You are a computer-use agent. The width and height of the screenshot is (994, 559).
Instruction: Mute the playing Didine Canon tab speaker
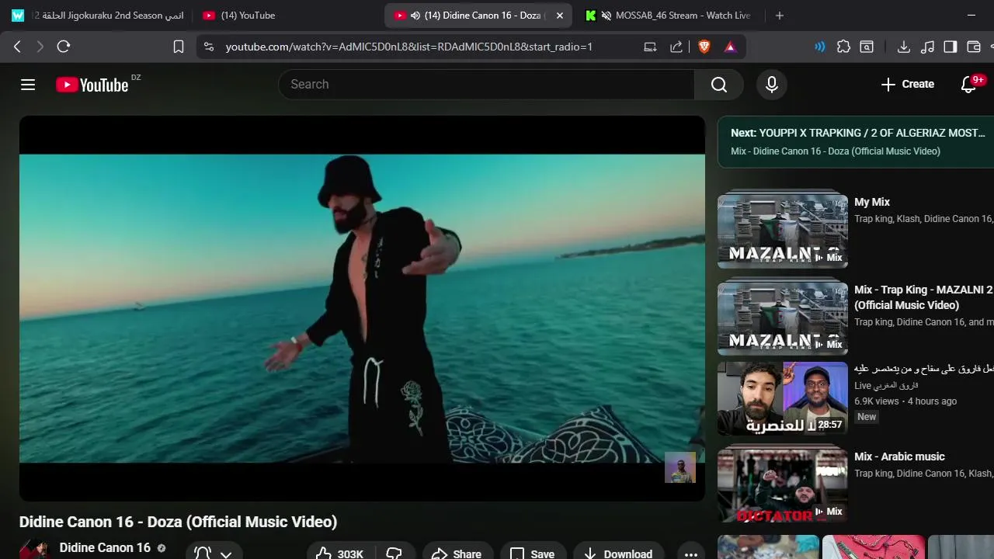click(415, 16)
